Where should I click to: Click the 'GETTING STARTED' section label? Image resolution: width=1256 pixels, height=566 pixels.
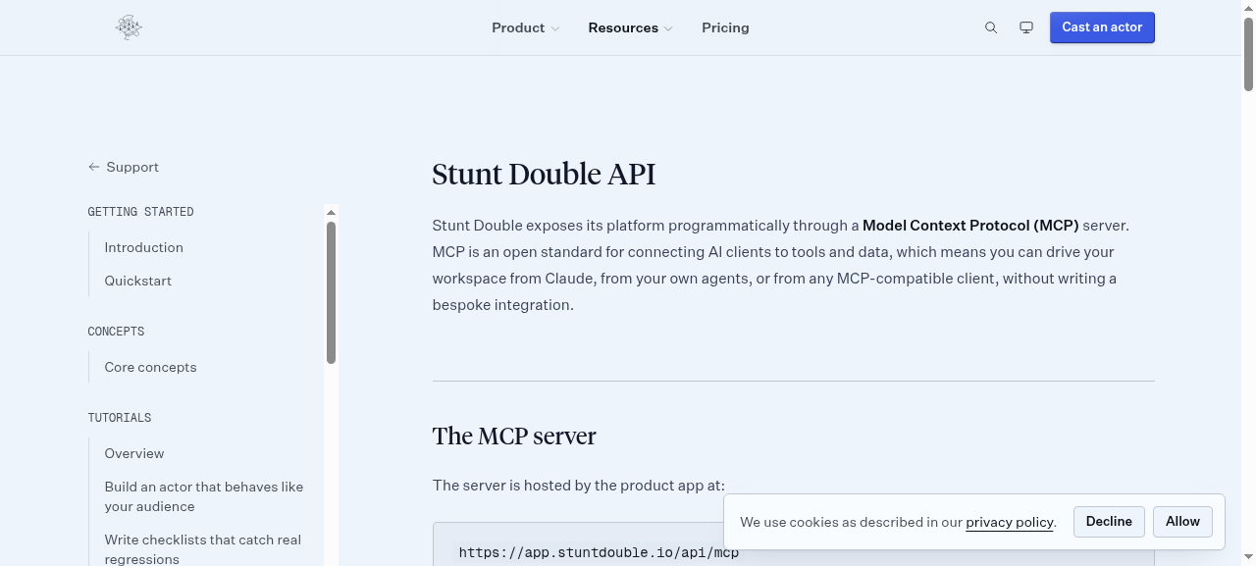140,212
